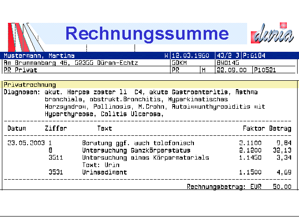
Task: Select the Urinsediment line item
Action: point(104,172)
